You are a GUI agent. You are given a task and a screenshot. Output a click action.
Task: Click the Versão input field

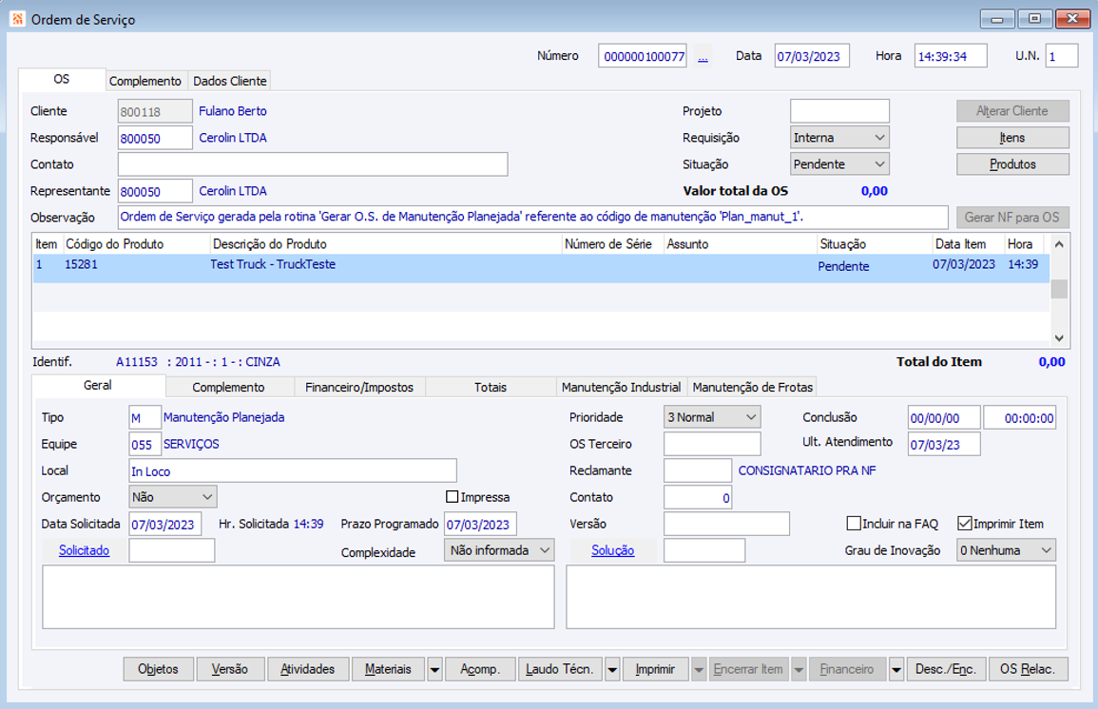[x=726, y=524]
